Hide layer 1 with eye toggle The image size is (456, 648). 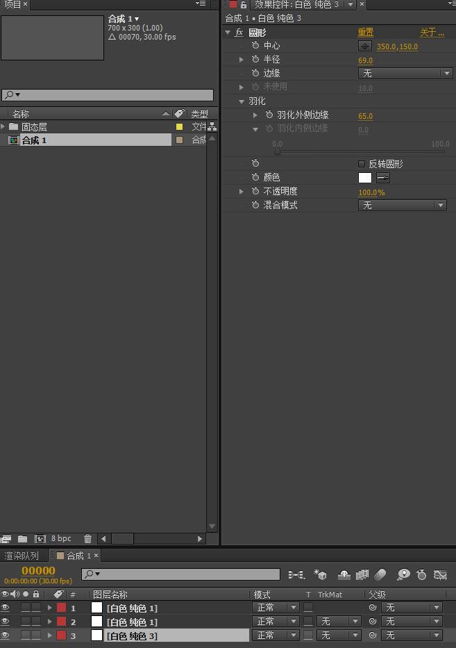click(x=6, y=607)
